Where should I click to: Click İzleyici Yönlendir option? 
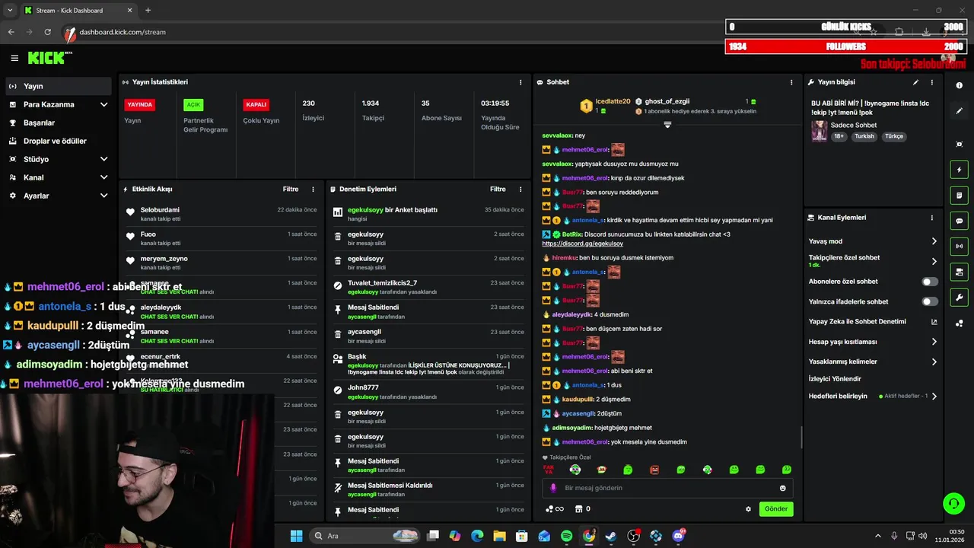coord(835,378)
